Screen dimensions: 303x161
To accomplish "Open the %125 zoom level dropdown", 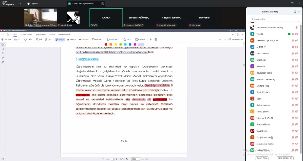I will [x=136, y=159].
